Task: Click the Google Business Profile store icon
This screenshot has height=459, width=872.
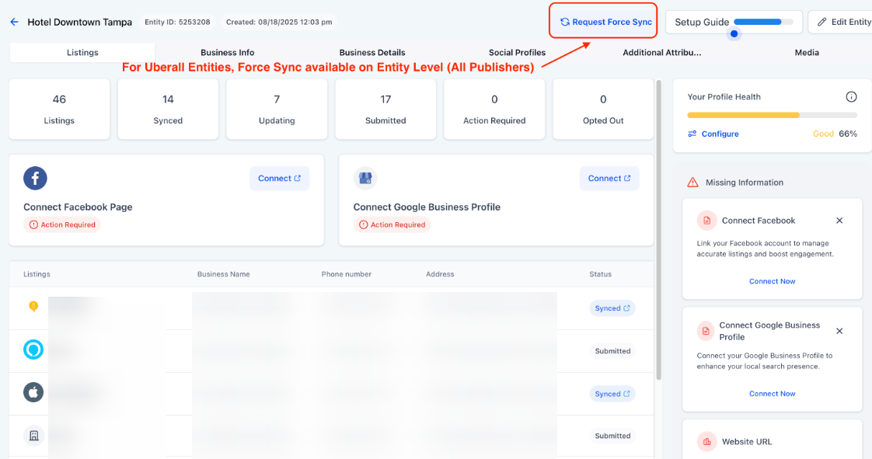Action: pos(365,178)
